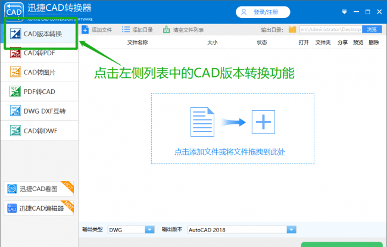Launch 迅捷CAD编辑器 editor

39,208
